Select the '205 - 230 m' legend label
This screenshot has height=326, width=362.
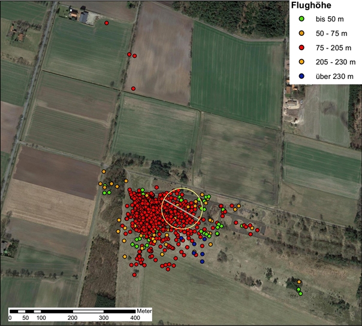coord(336,62)
